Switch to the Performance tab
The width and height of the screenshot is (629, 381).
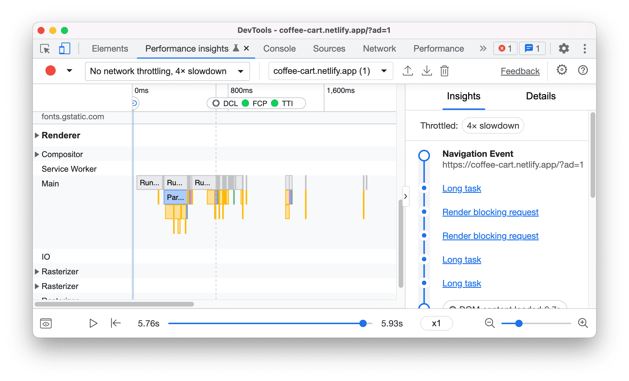438,48
